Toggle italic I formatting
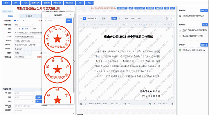The image size is (209, 115). coord(128,25)
